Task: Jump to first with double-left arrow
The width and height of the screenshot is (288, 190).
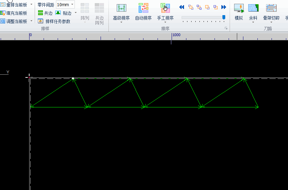Action: [x=182, y=7]
